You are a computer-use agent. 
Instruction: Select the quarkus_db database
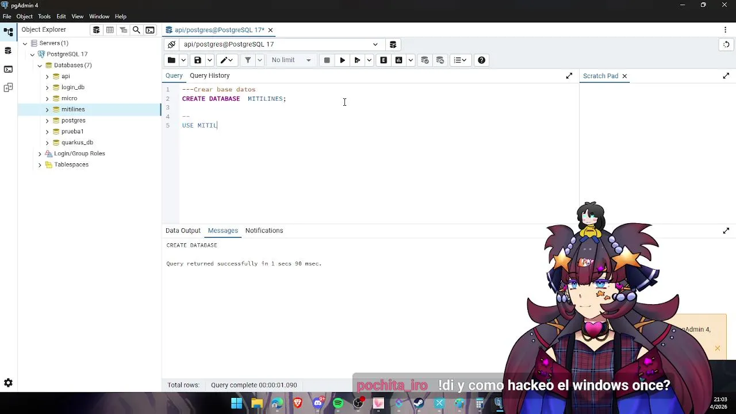point(77,143)
